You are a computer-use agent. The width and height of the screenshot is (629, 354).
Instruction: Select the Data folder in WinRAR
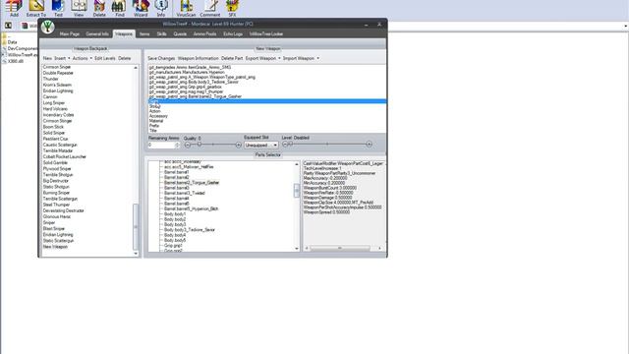pos(12,42)
